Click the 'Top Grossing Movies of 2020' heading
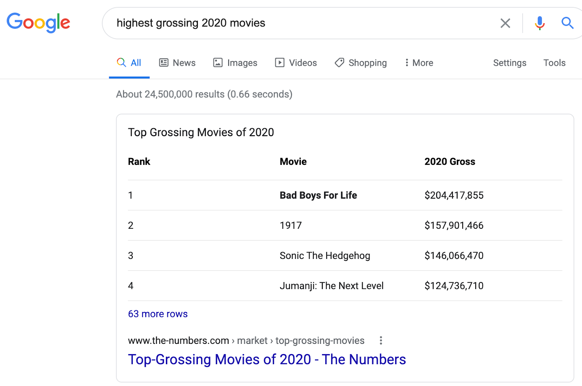This screenshot has width=582, height=386. (x=201, y=133)
